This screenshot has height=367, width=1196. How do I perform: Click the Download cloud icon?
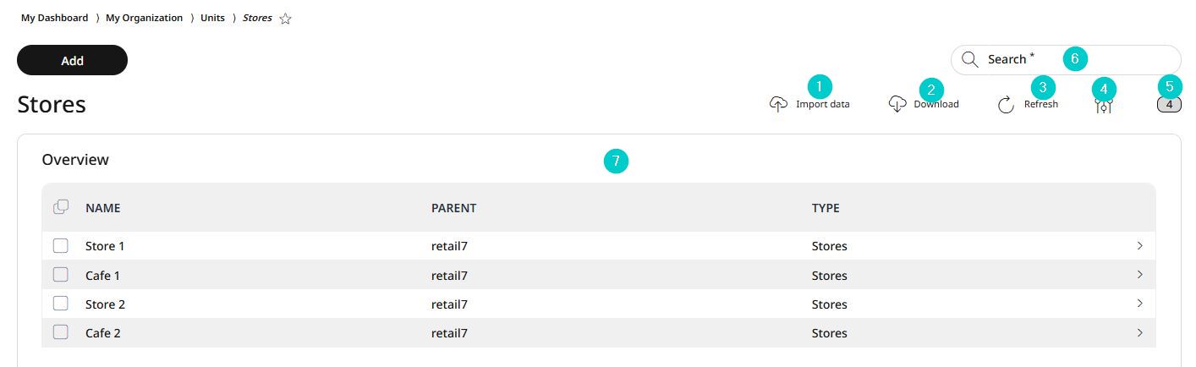coord(897,104)
